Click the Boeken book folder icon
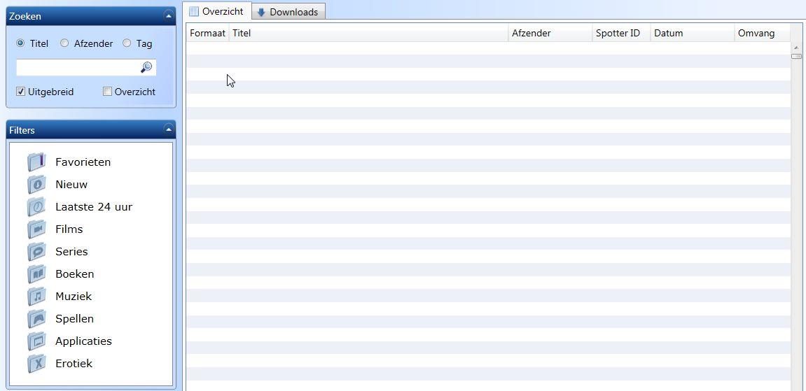 (36, 274)
